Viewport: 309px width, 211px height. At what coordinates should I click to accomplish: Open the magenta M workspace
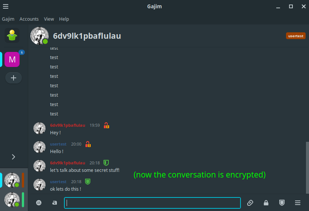(x=12, y=59)
